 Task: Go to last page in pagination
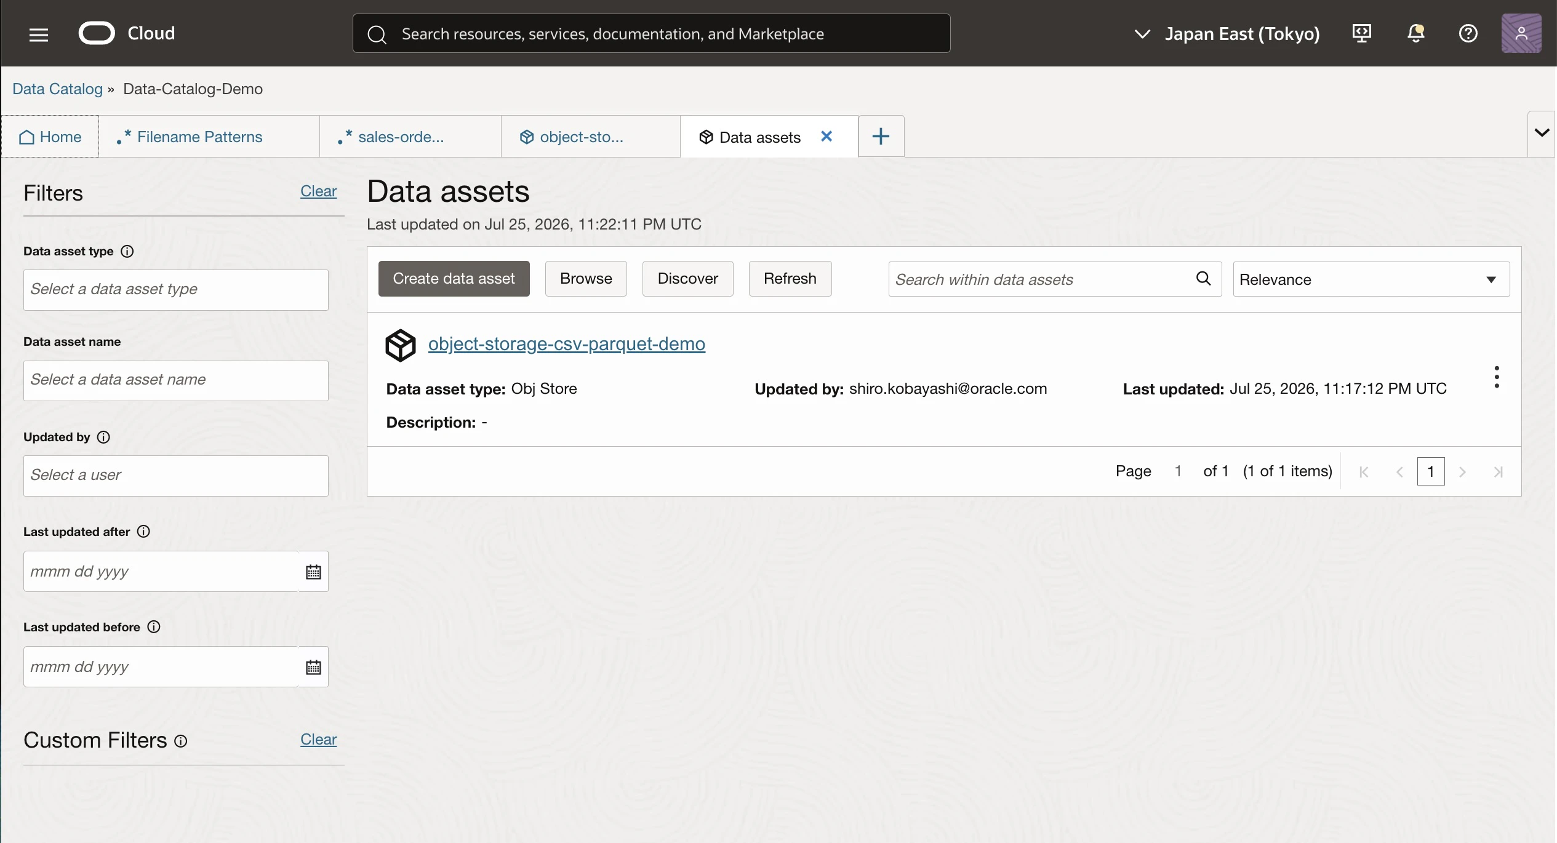tap(1499, 472)
